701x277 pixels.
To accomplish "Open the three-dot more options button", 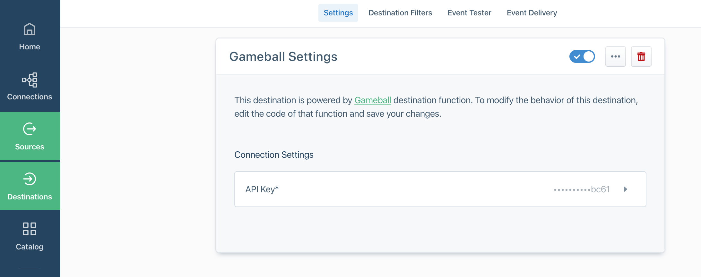I will pos(615,57).
